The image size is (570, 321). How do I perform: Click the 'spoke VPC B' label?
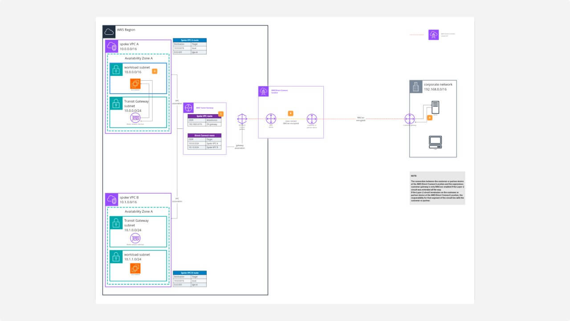pos(129,197)
